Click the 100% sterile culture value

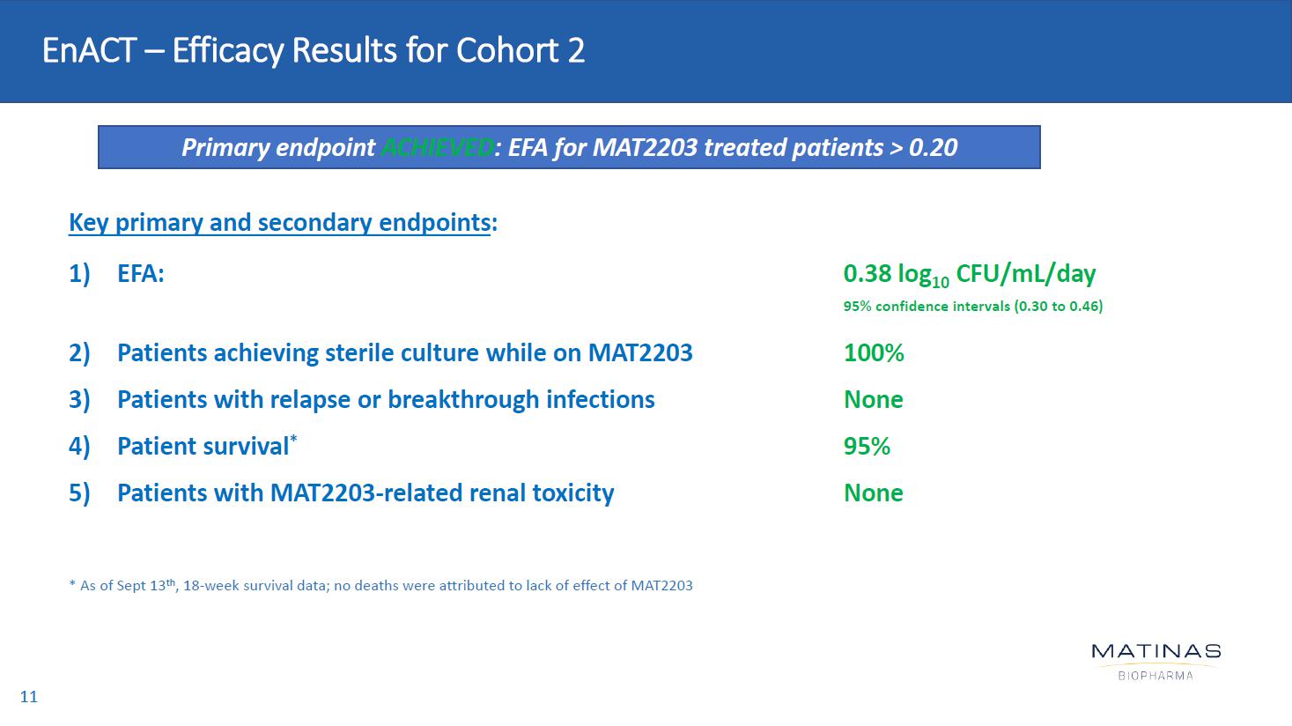point(874,353)
